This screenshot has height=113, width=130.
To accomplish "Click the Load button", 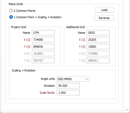I will tap(104, 10).
